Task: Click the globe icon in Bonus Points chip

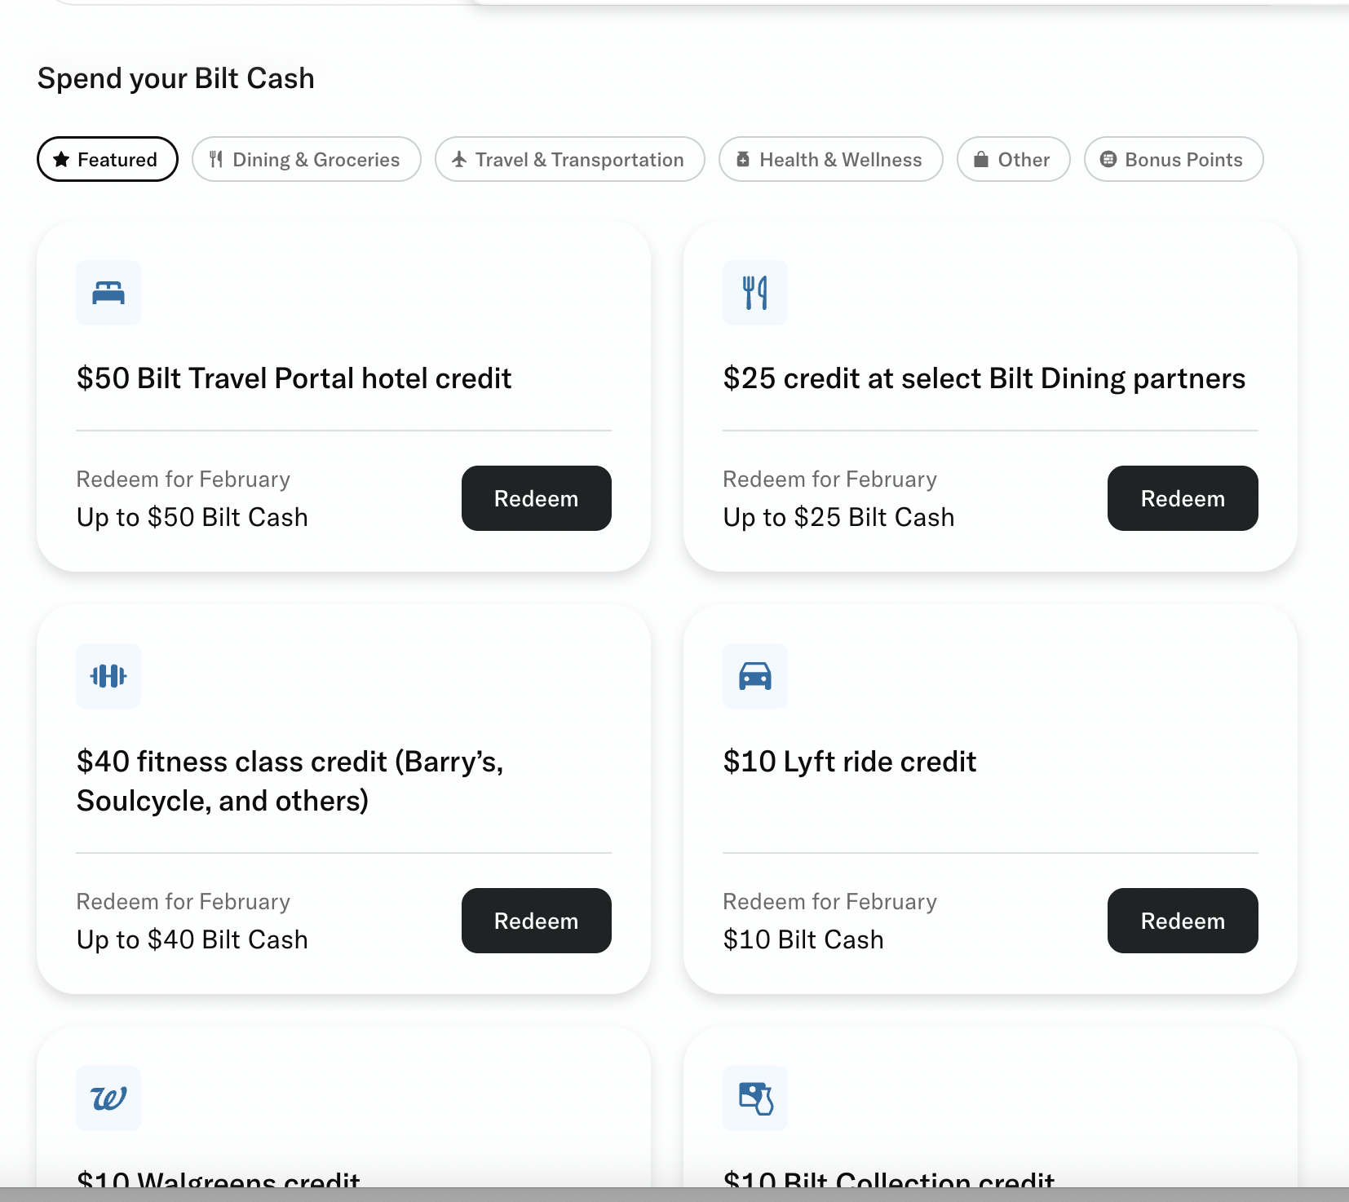Action: click(x=1108, y=159)
